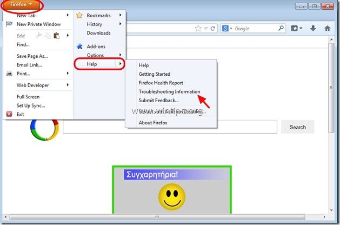
Task: Expand the Edit submenu arrow
Action: coord(68,35)
